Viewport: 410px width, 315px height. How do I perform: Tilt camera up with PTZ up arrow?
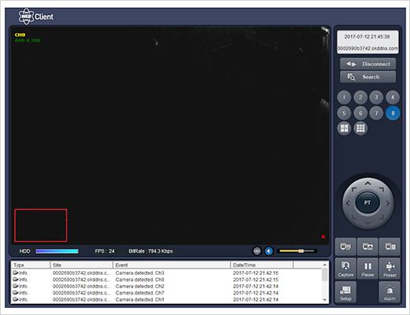click(367, 183)
